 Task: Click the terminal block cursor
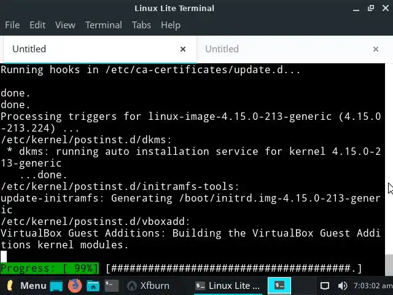click(x=4, y=256)
